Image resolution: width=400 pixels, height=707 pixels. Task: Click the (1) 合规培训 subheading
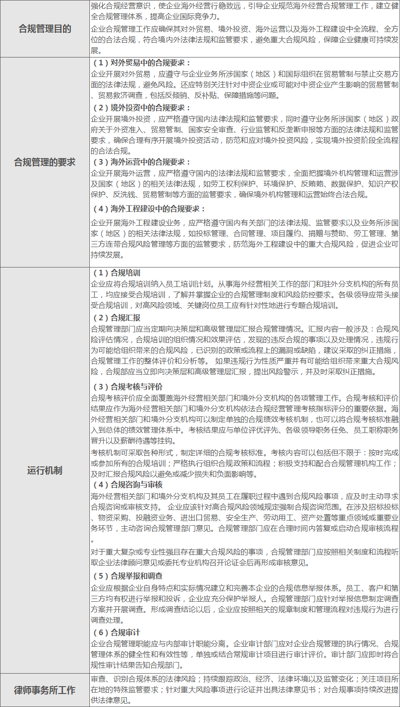click(x=117, y=273)
